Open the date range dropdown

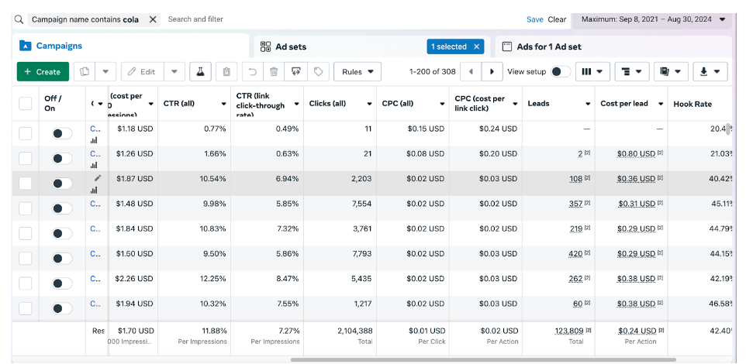coord(653,19)
